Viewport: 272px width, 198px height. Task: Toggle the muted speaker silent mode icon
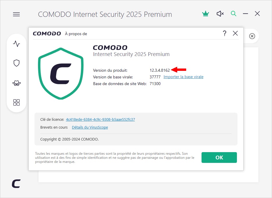(x=220, y=14)
